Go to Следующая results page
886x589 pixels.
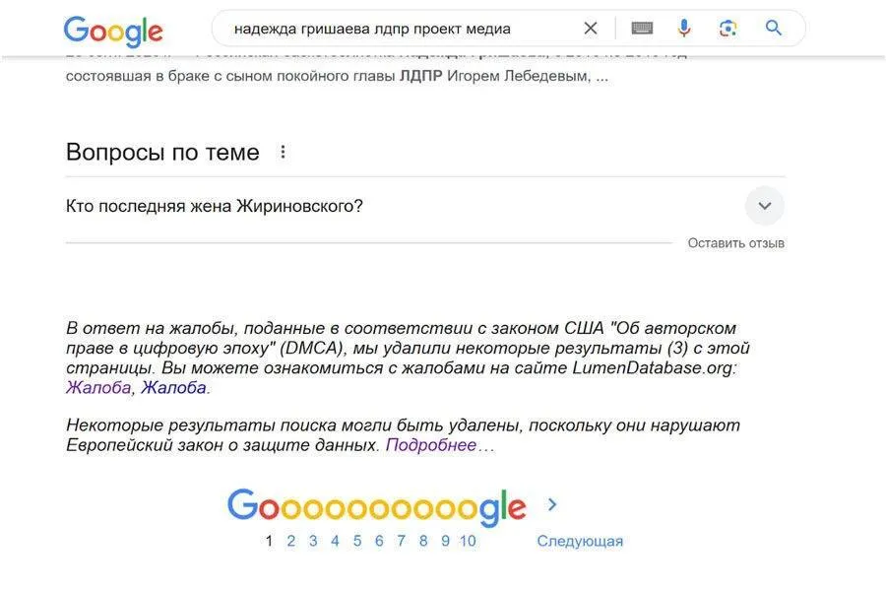tap(580, 540)
